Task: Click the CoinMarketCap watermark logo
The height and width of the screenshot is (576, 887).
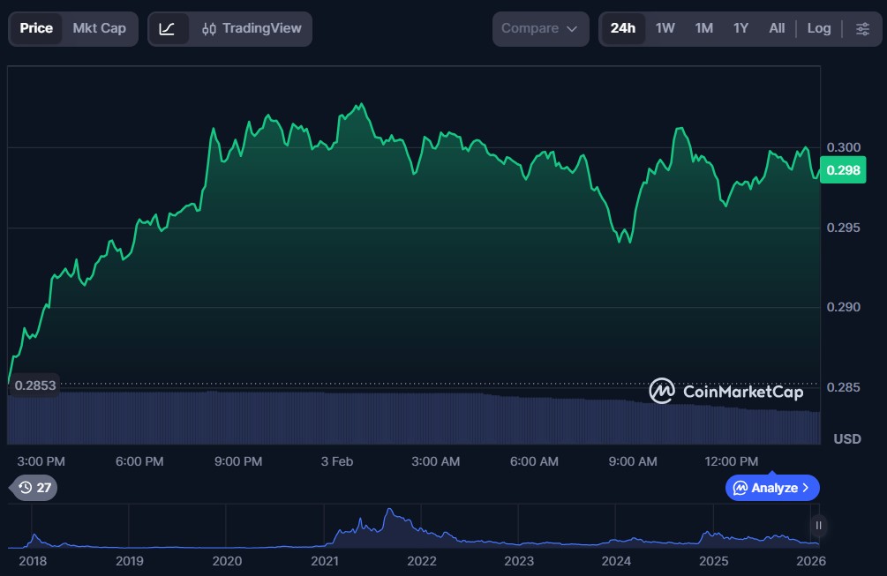Action: [x=725, y=391]
